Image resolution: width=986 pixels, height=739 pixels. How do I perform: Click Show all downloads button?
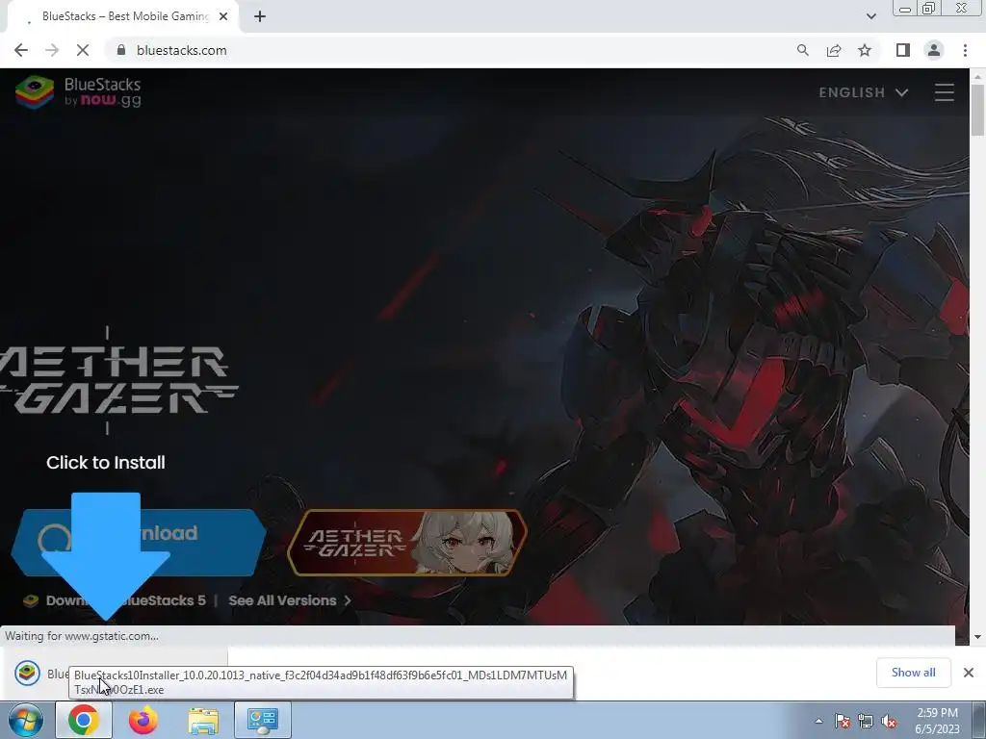913,673
